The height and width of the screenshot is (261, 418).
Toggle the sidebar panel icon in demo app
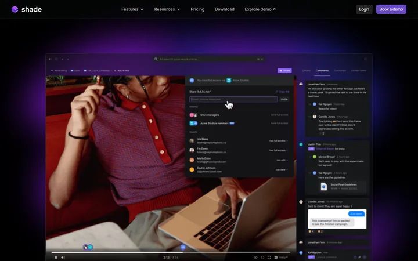(x=50, y=59)
